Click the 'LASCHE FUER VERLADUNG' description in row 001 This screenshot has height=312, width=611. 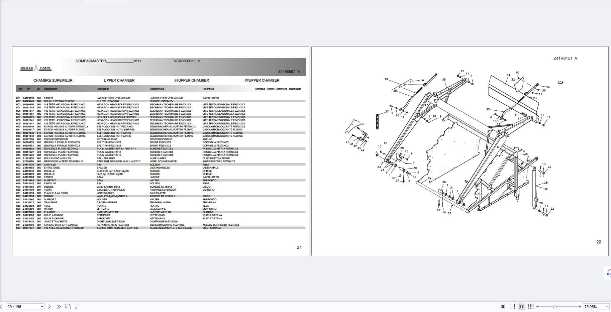coord(113,98)
